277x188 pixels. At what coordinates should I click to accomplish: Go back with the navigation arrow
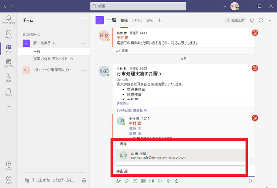point(5,6)
